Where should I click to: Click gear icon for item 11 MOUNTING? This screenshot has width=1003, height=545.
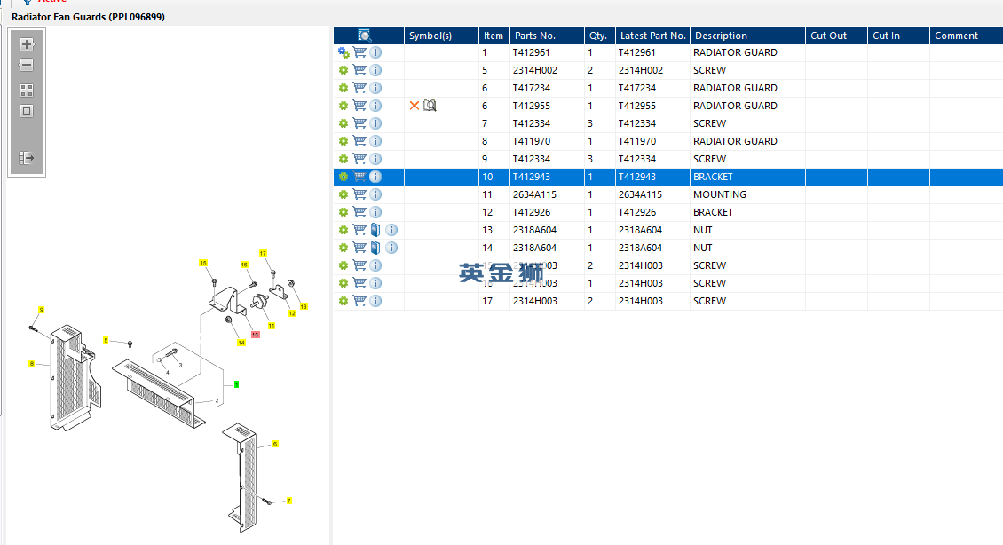(344, 194)
